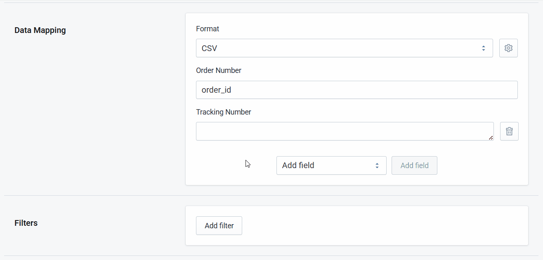Click the Add field button

(x=414, y=165)
